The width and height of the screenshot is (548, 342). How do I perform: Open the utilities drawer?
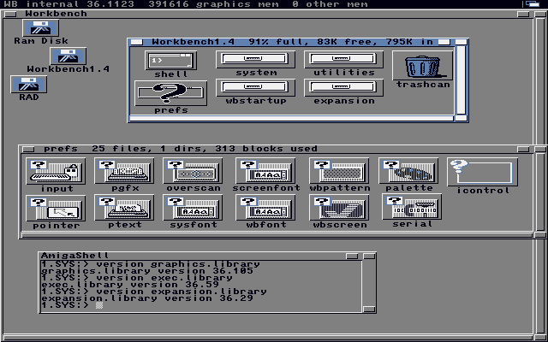tap(343, 59)
